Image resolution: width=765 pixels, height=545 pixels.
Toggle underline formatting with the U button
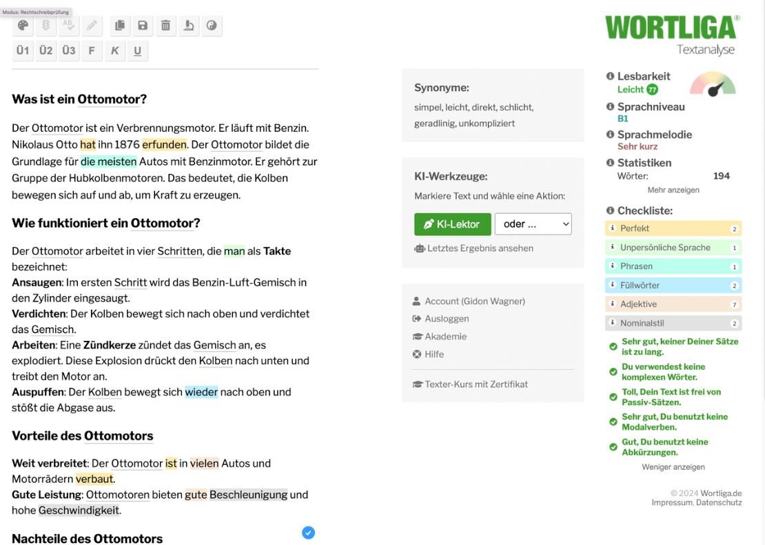coord(137,50)
